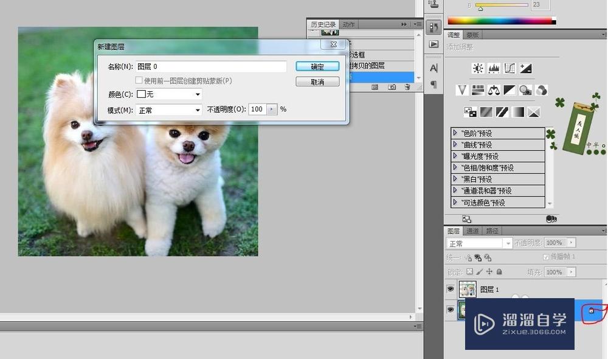
Task: Toggle visibility of the bottom background layer
Action: pyautogui.click(x=451, y=310)
